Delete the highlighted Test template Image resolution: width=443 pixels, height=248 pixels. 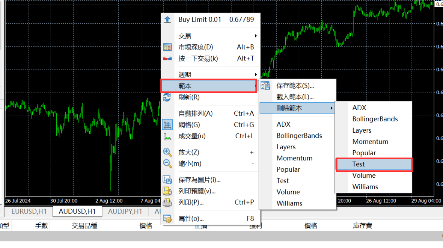coord(374,164)
